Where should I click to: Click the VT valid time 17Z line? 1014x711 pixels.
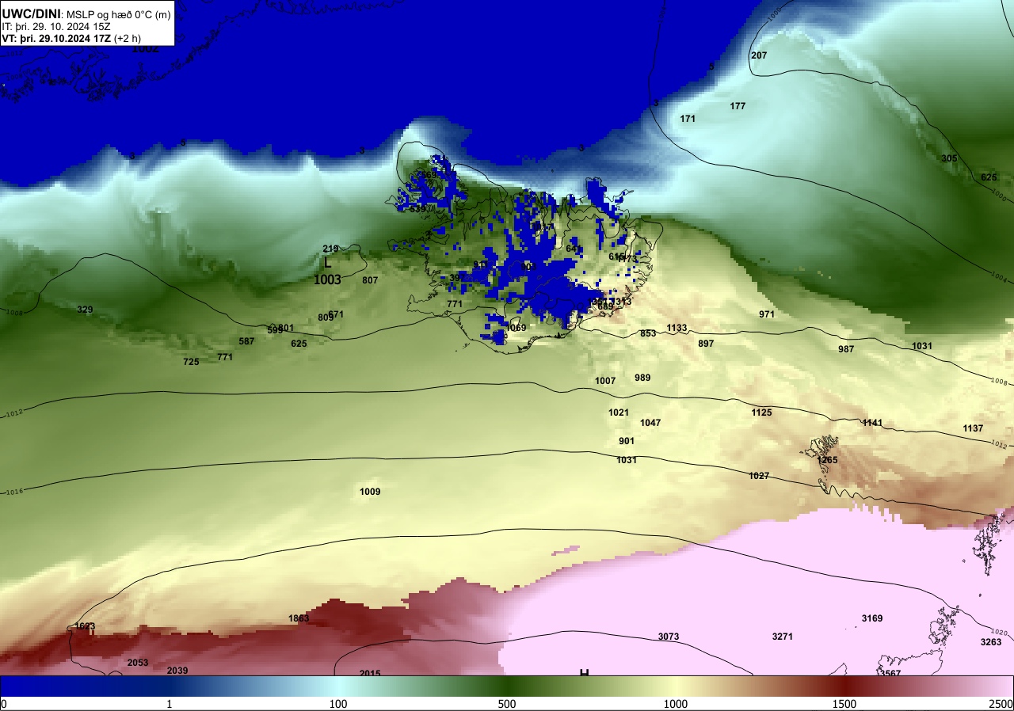[71, 37]
